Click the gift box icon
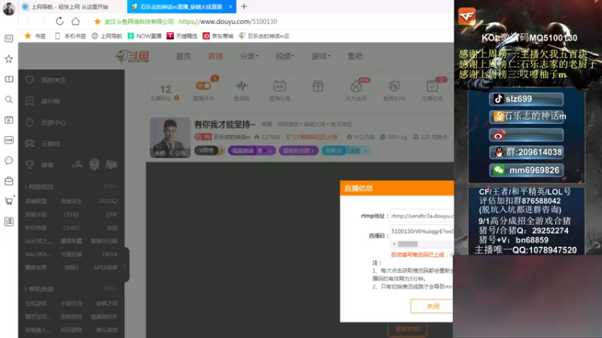Screen dimensions: 602x338 pos(318,86)
